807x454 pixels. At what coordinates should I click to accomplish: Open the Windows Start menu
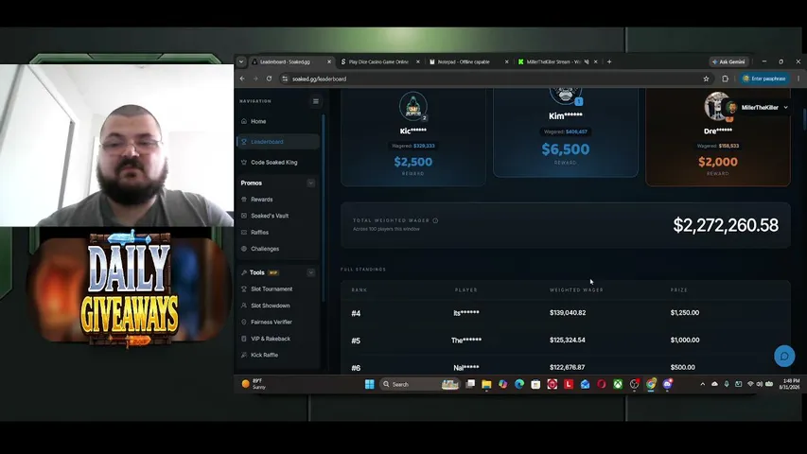[x=370, y=385]
